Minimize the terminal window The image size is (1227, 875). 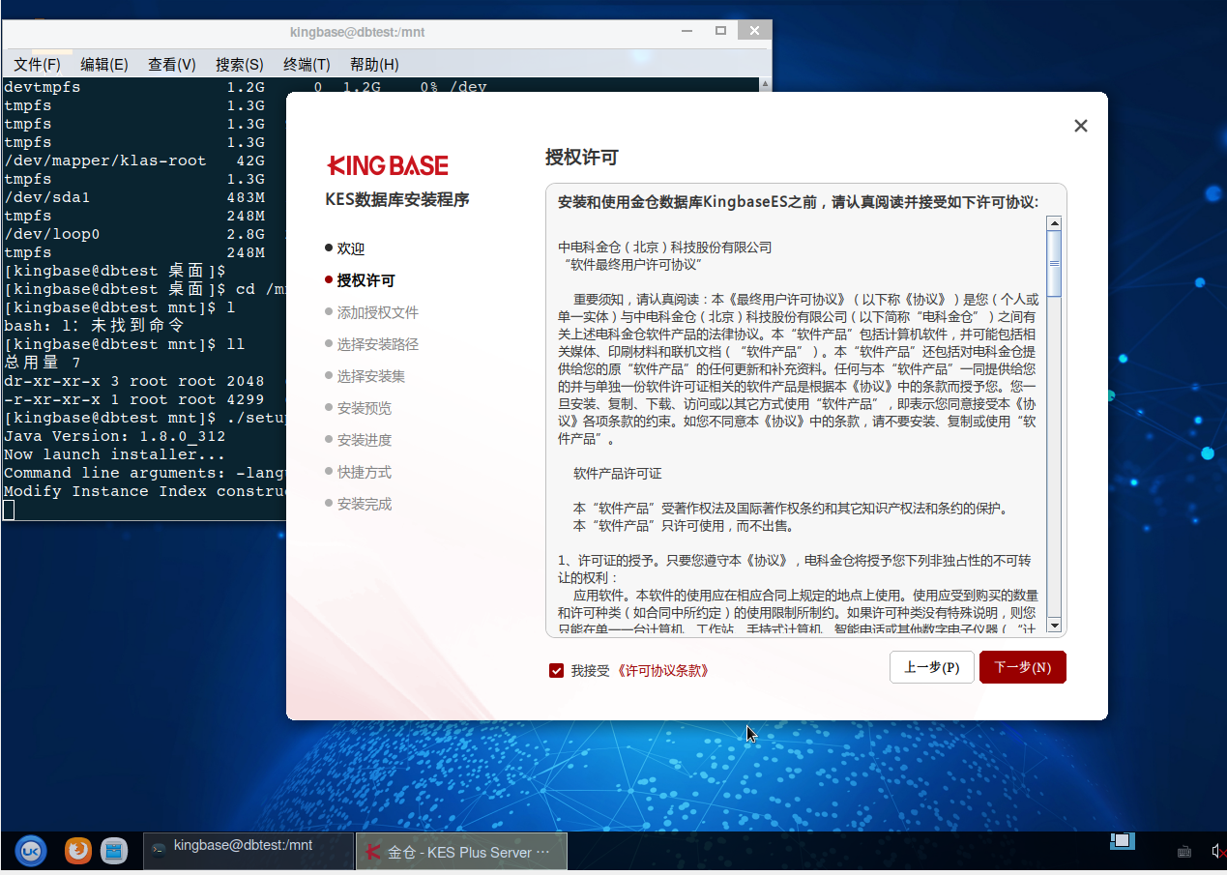[x=687, y=31]
